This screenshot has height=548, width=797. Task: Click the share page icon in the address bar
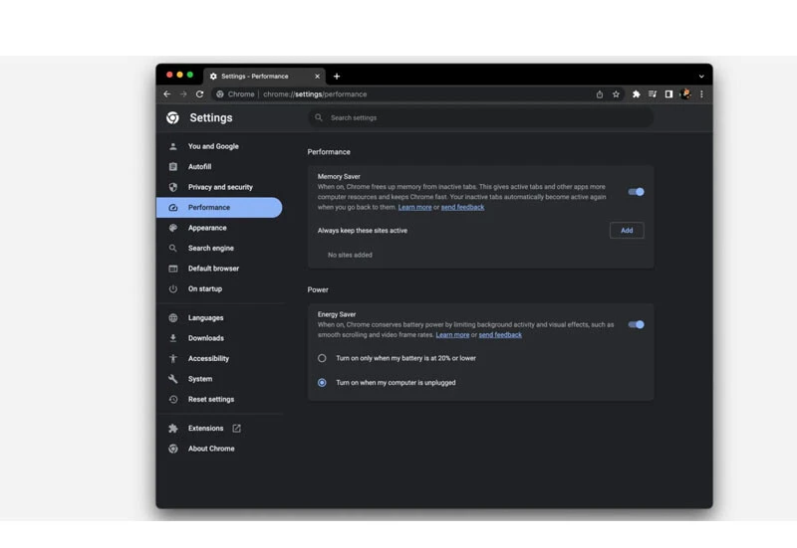pos(600,94)
